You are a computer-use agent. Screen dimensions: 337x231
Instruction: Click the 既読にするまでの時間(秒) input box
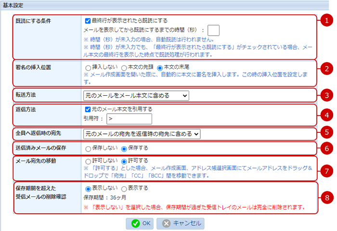(x=213, y=30)
